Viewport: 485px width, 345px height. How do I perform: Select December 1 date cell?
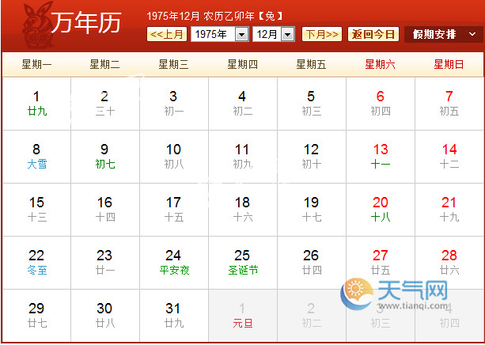(x=36, y=103)
